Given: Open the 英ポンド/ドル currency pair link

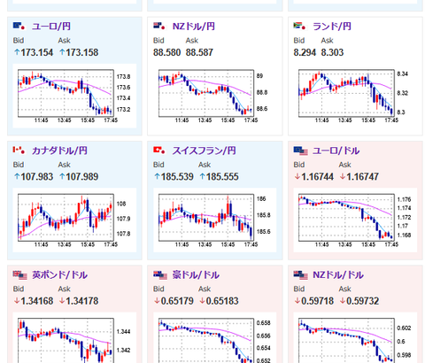Looking at the screenshot, I should click(x=59, y=274).
